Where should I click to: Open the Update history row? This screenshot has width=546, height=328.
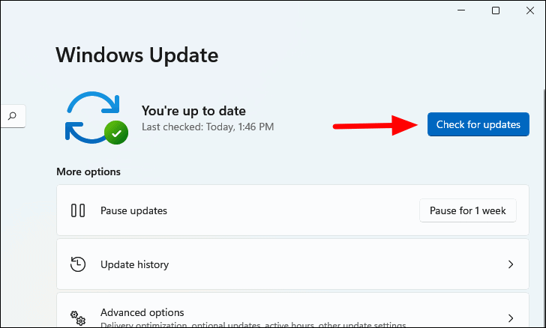coord(292,264)
